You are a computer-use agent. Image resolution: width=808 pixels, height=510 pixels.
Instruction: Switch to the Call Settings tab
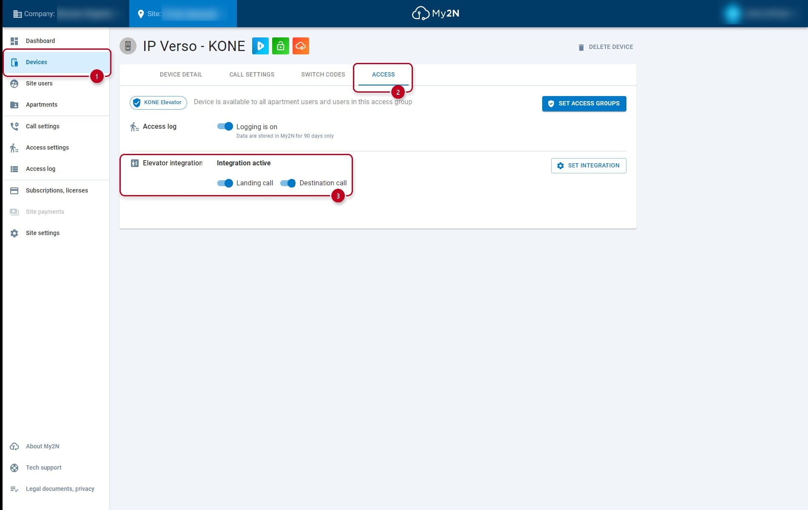(252, 75)
